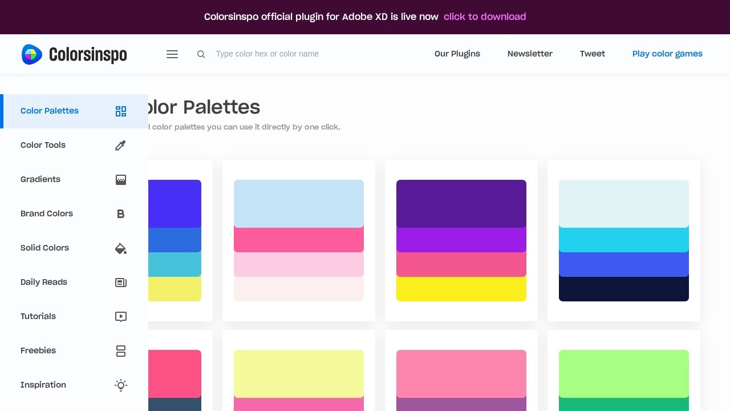730x411 pixels.
Task: Select the slate blue swatch in second-row first palette
Action: [175, 405]
